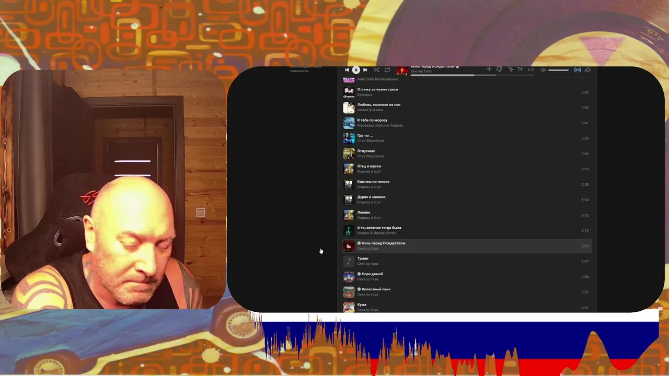This screenshot has height=376, width=669.
Task: Open the now-playing album cover in the player bar
Action: coord(402,70)
